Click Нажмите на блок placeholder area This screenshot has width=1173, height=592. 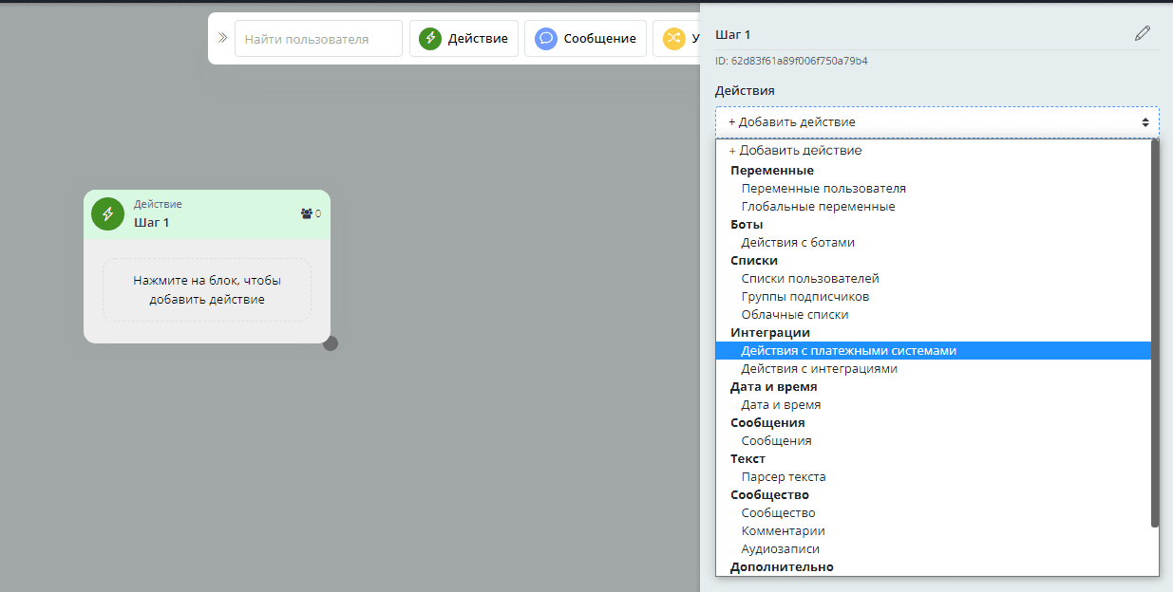pyautogui.click(x=207, y=290)
